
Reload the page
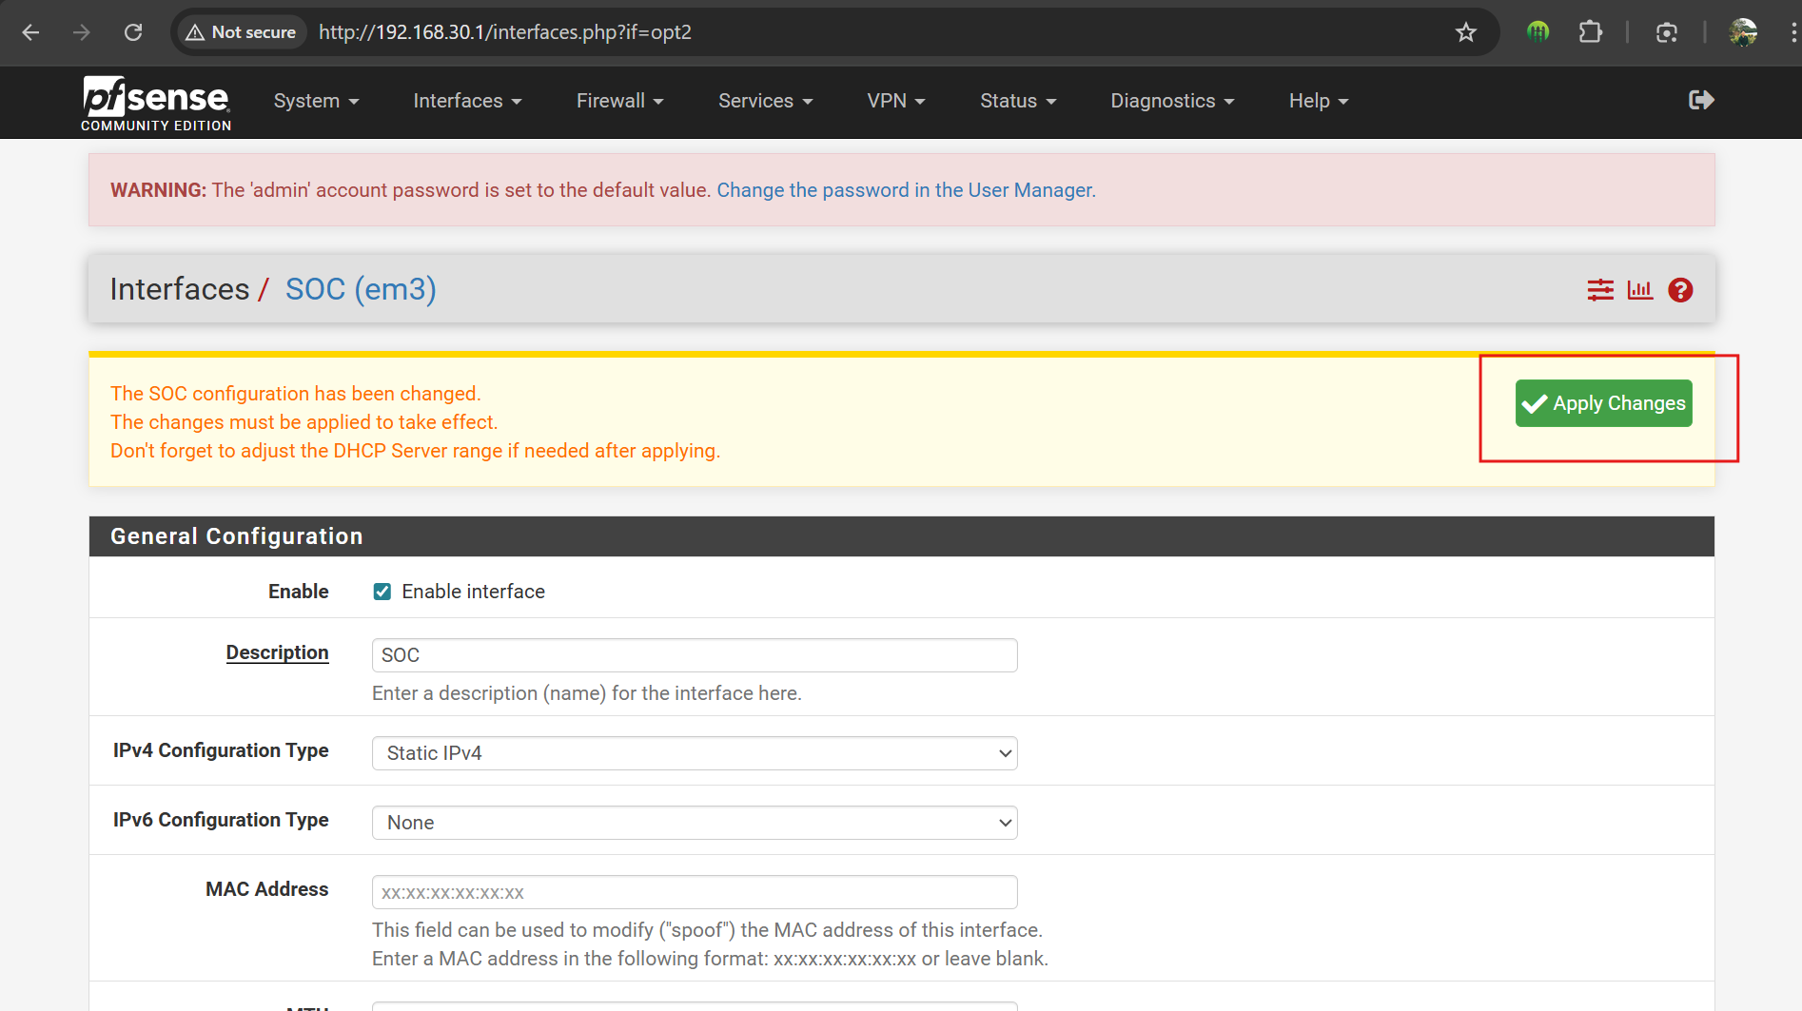tap(133, 32)
